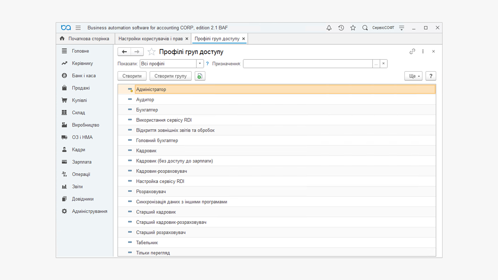Select the Старший кадровик profile

(x=277, y=212)
